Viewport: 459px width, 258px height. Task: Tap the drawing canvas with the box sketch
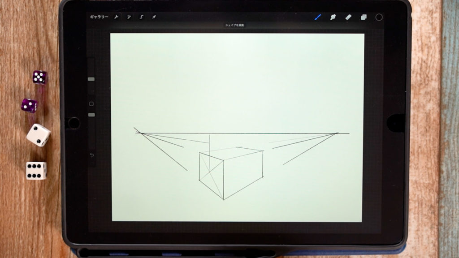[237, 128]
